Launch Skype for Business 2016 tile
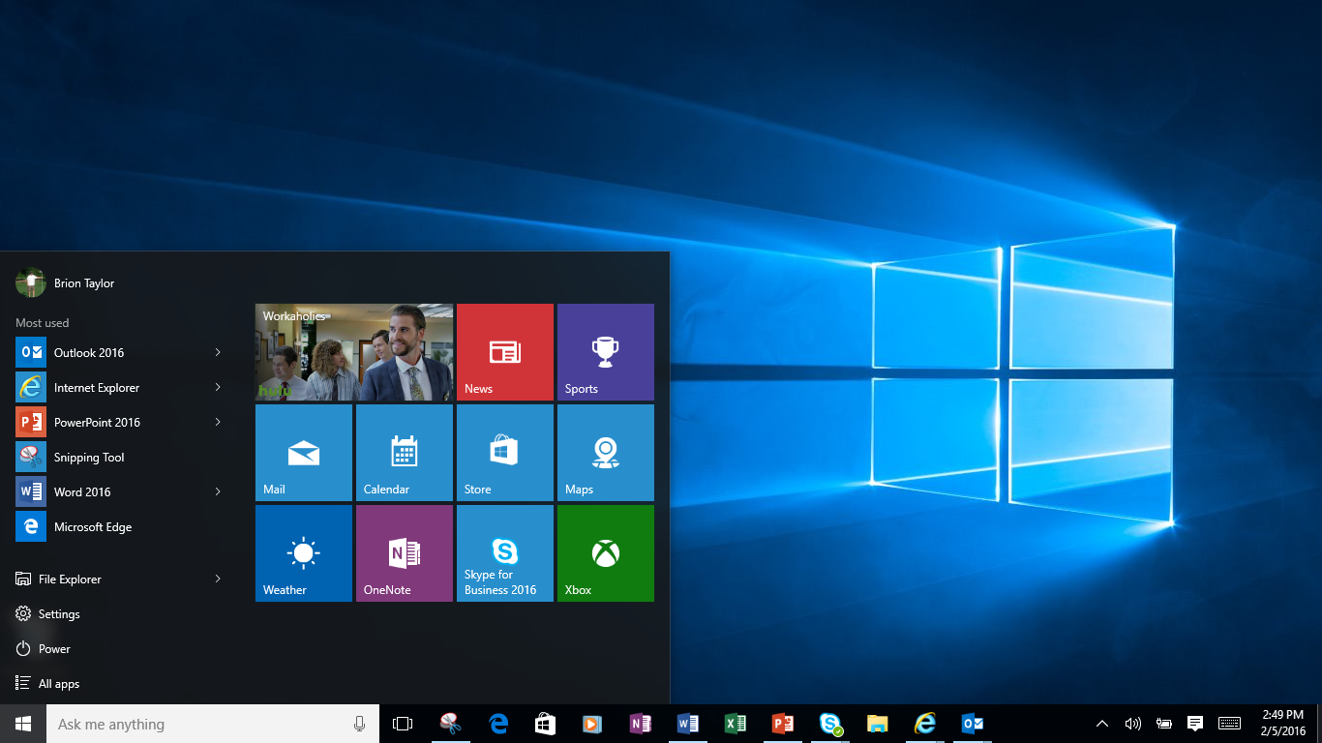 click(x=504, y=552)
